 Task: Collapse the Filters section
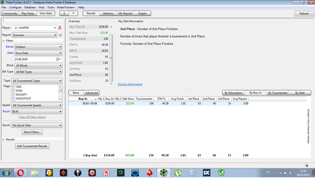4,40
